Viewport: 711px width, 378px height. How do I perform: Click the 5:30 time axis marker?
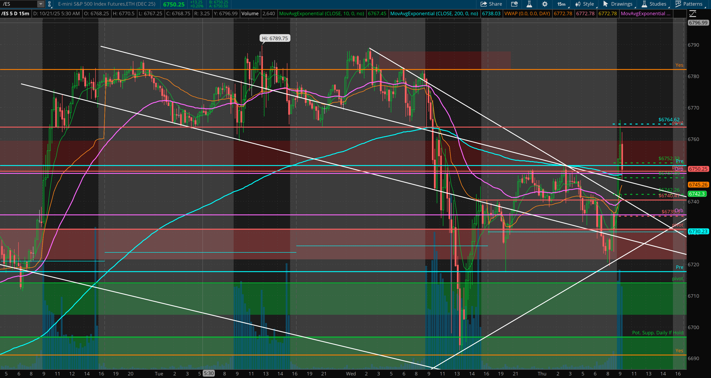pos(208,373)
